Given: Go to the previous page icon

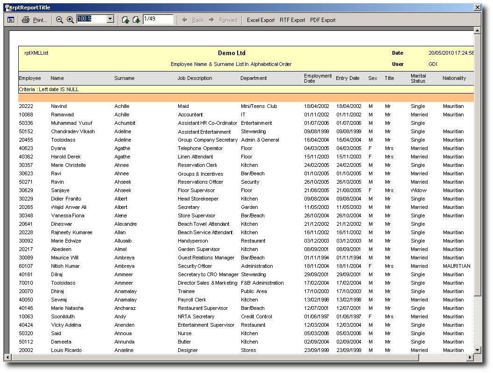Looking at the screenshot, I should (x=125, y=20).
